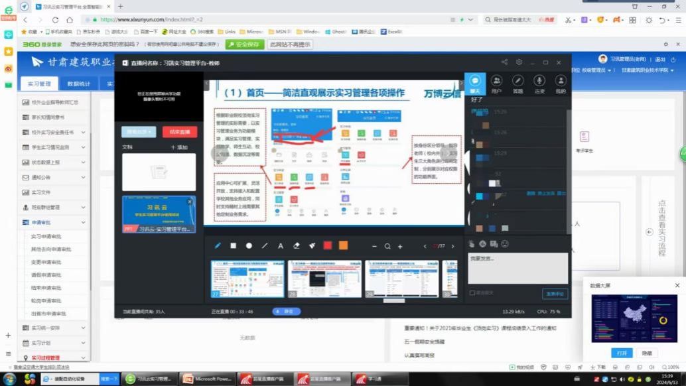Insert an emoji in chat
The width and height of the screenshot is (686, 386).
click(505, 244)
